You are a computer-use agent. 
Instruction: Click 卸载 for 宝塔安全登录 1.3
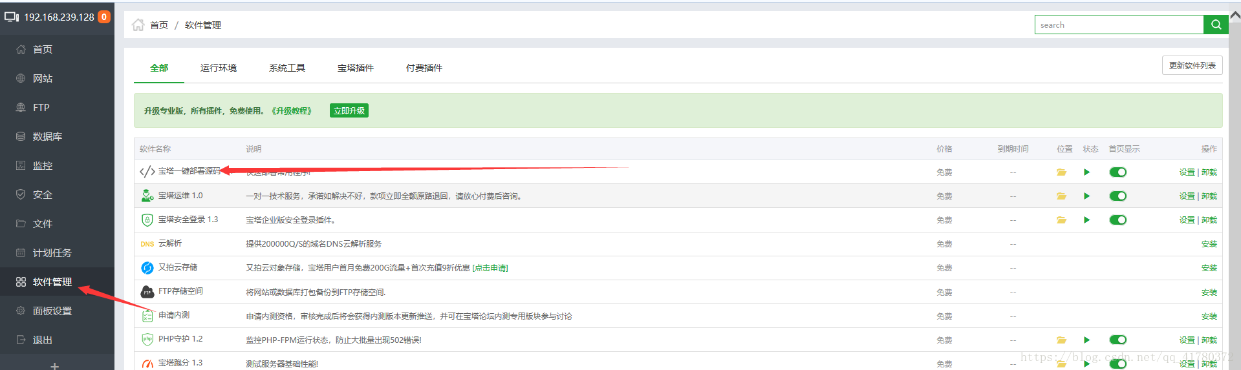point(1209,220)
